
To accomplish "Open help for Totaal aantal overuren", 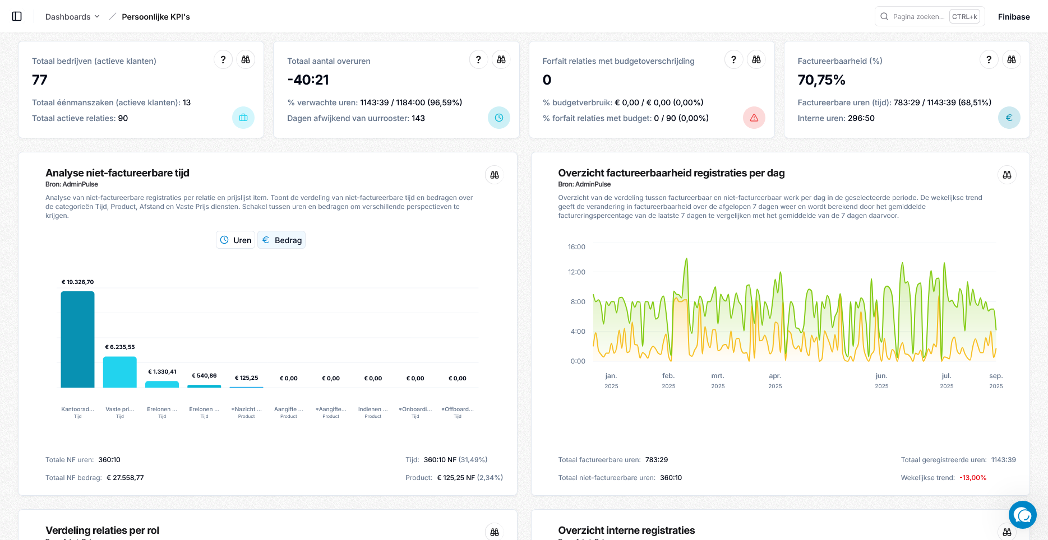I will pos(478,59).
